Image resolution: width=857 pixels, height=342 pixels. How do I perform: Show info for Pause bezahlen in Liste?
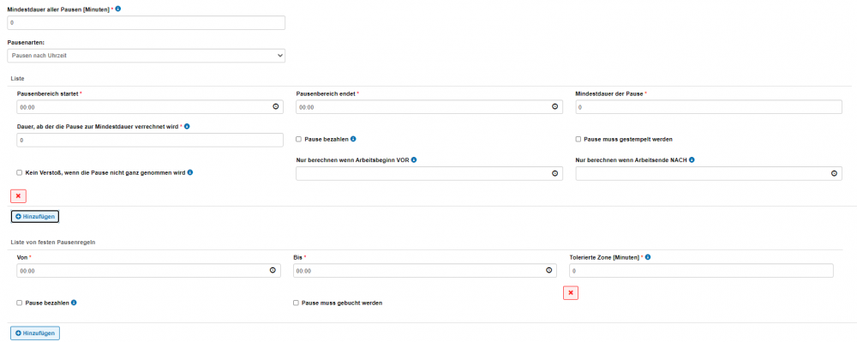pyautogui.click(x=353, y=139)
